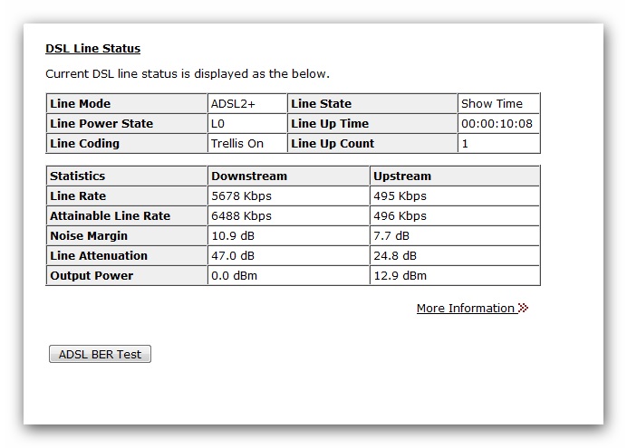Viewport: 627px width, 448px height.
Task: Select the 6488 Kbps attainable rate
Action: pos(242,216)
